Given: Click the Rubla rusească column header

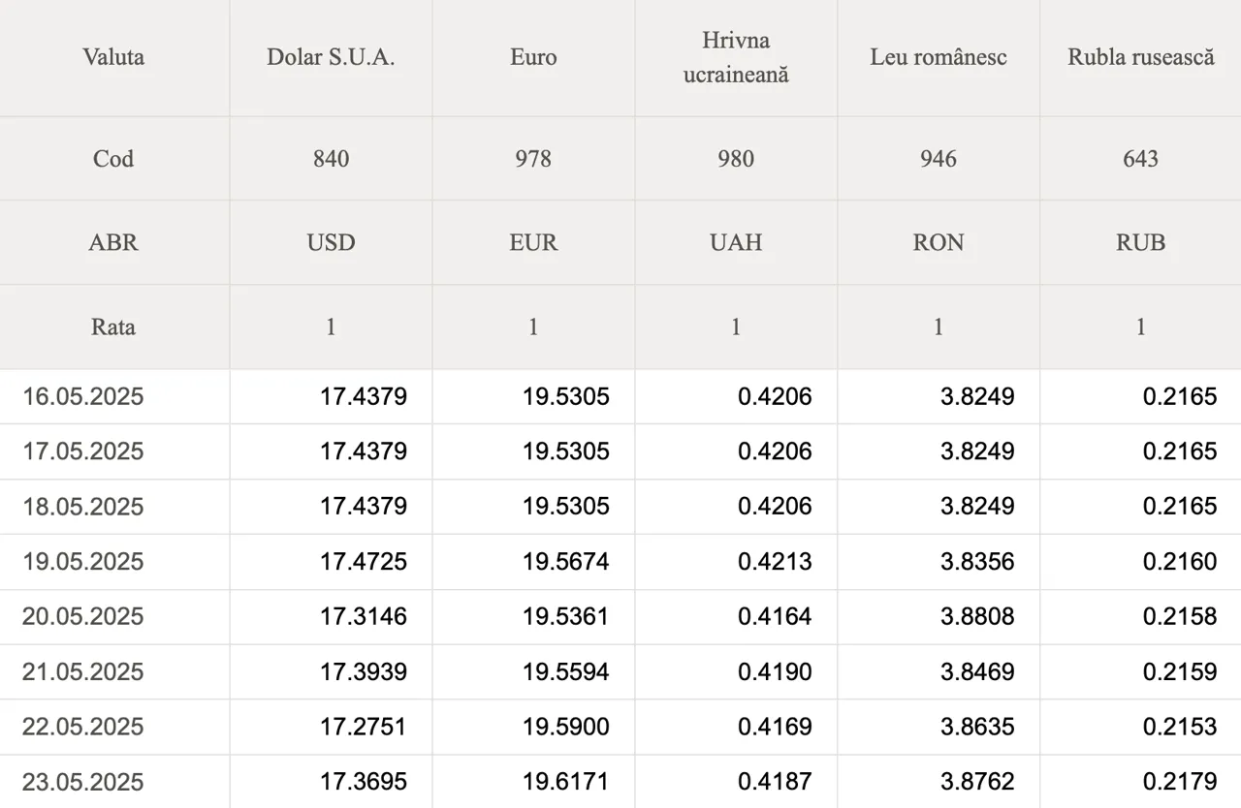Looking at the screenshot, I should pyautogui.click(x=1141, y=57).
